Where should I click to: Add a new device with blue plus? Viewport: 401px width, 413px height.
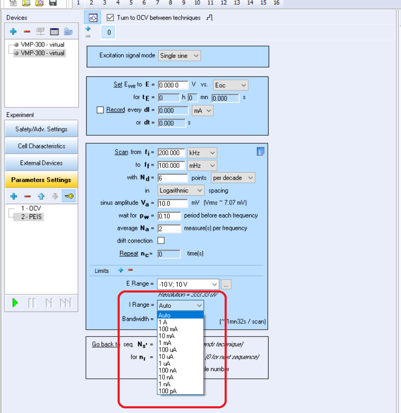tap(13, 32)
